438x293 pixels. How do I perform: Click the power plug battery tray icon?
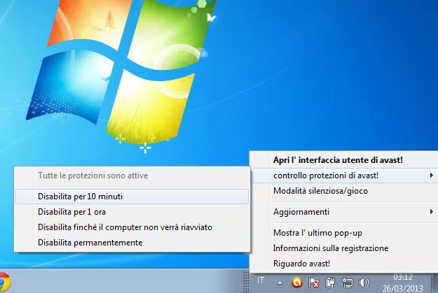tap(330, 283)
